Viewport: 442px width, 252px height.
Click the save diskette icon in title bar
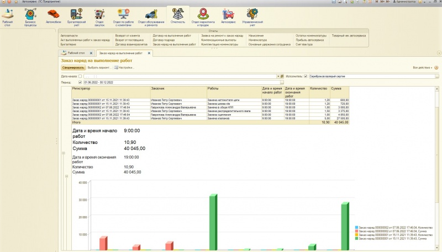click(x=334, y=2)
